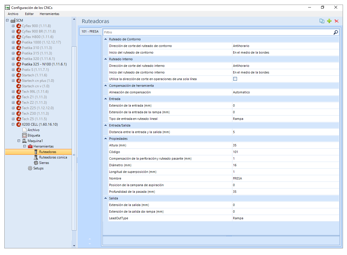Viewport: 347px width, 255px height.
Task: Select the 101 - FRESA tool tab
Action: tap(90, 31)
